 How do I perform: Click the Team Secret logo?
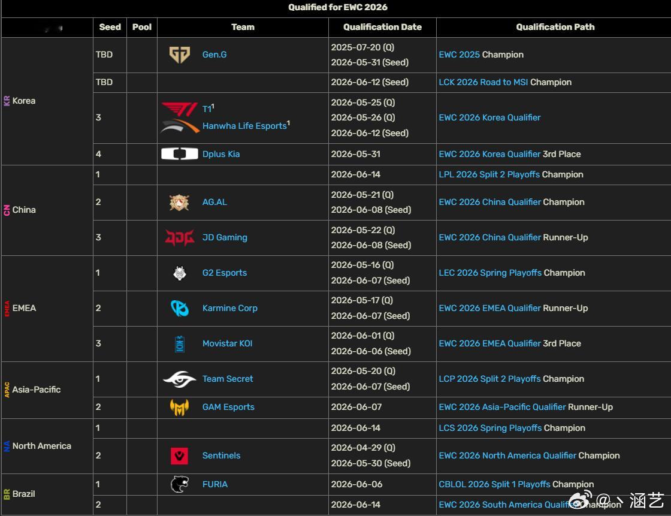pos(179,379)
